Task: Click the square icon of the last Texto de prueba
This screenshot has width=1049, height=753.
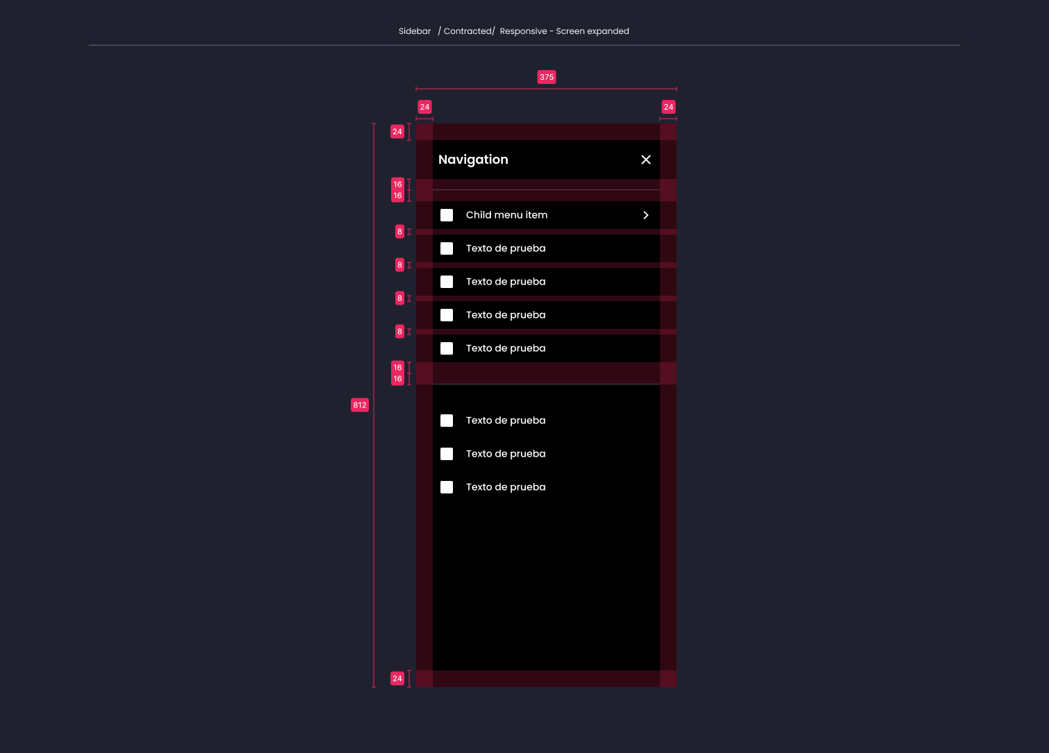Action: pyautogui.click(x=447, y=487)
